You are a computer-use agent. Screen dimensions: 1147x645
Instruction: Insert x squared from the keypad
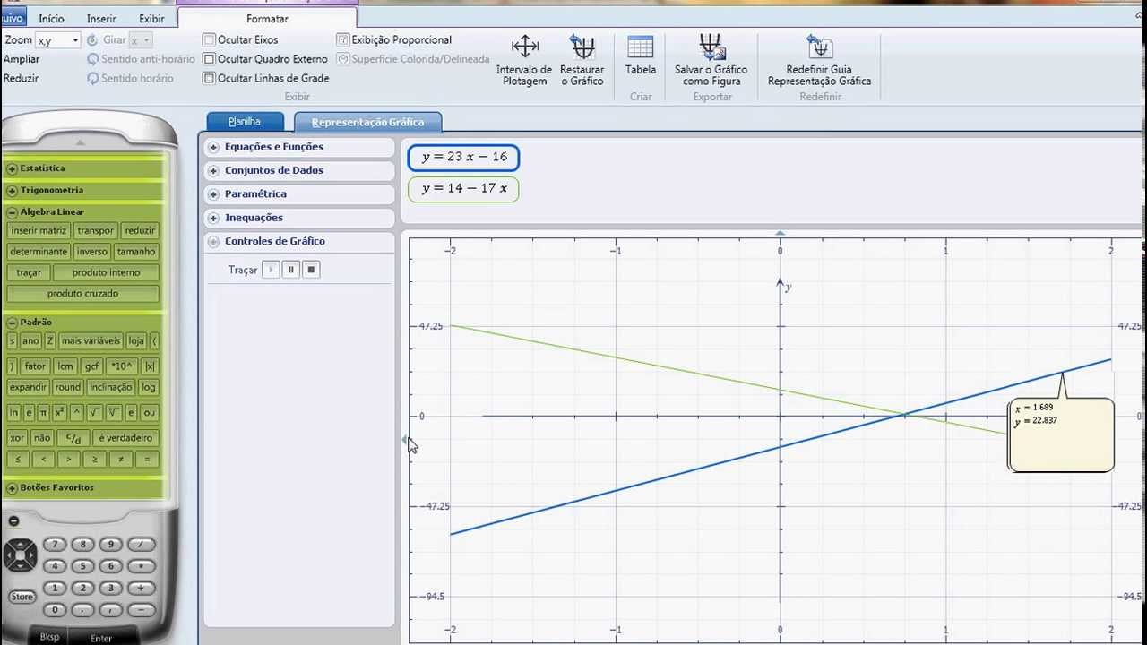point(59,413)
